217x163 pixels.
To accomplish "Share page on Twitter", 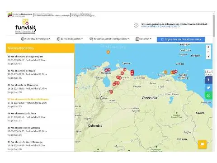I will [208, 87].
